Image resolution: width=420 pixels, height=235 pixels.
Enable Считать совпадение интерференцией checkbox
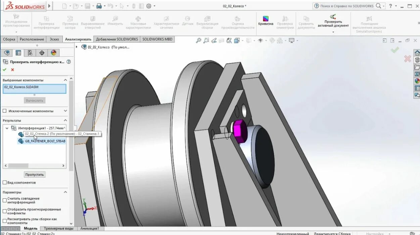(5, 200)
